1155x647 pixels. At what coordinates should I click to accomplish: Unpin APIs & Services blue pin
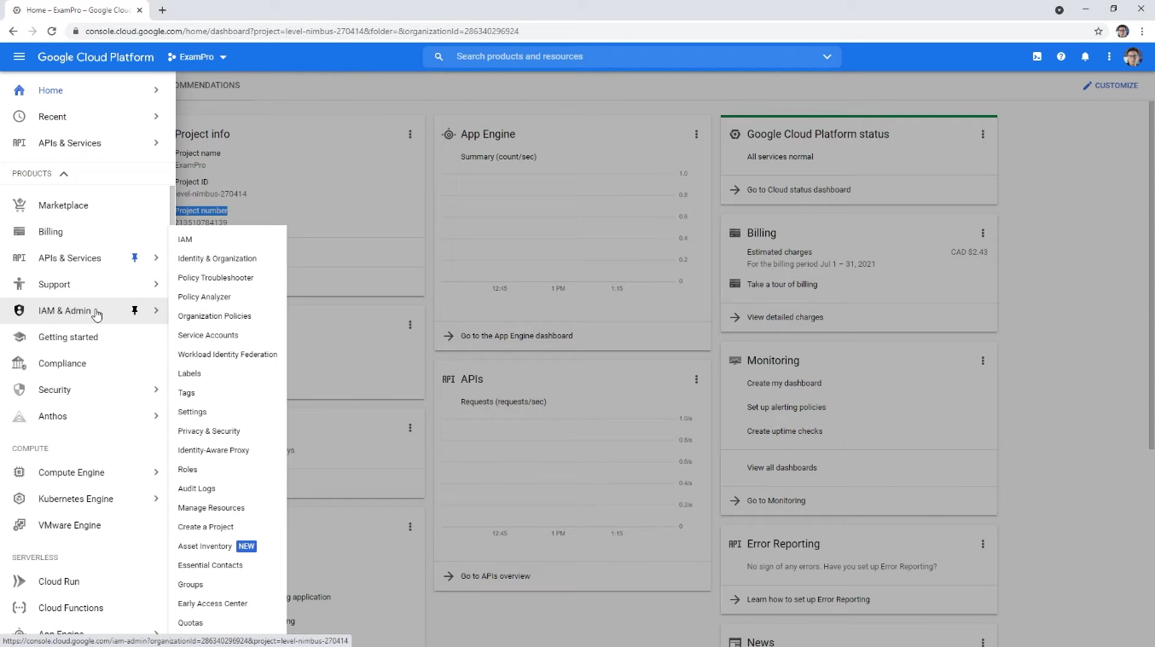(x=134, y=258)
